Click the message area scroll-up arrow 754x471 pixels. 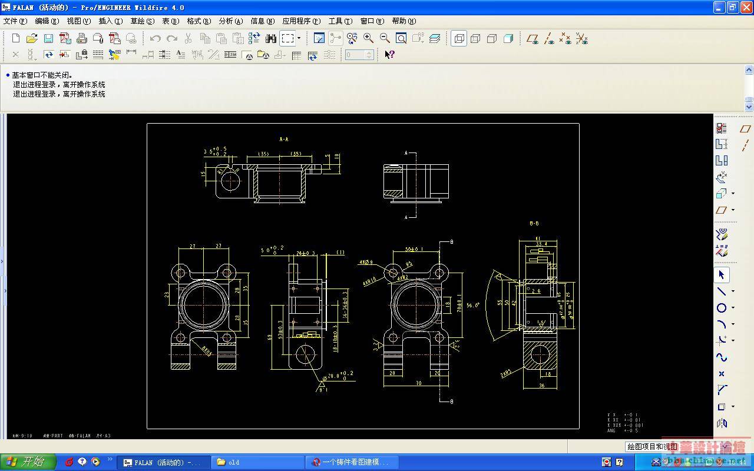pyautogui.click(x=749, y=69)
